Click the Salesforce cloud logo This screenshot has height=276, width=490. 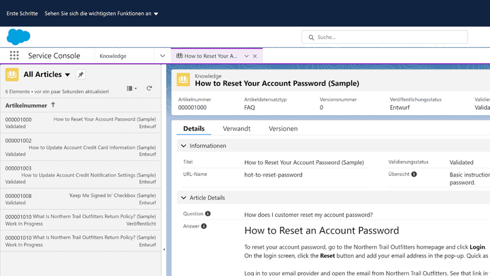pyautogui.click(x=18, y=37)
